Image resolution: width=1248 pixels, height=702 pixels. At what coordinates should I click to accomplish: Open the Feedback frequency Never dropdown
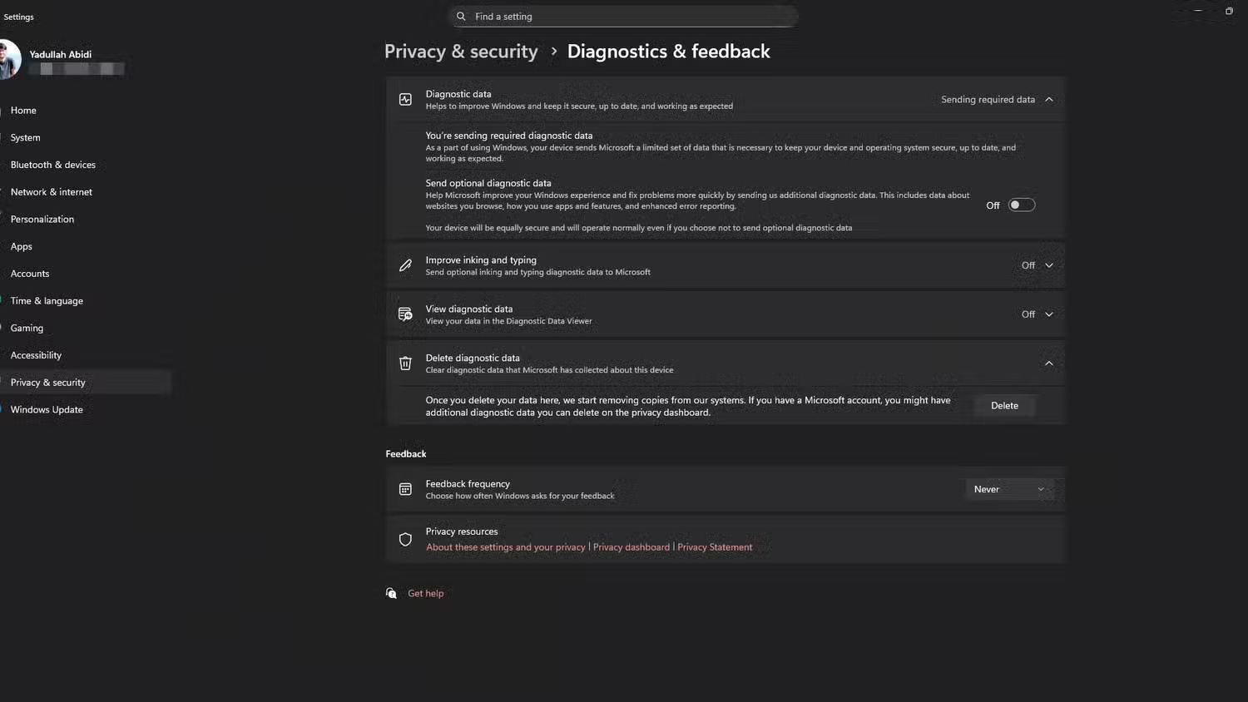1008,489
